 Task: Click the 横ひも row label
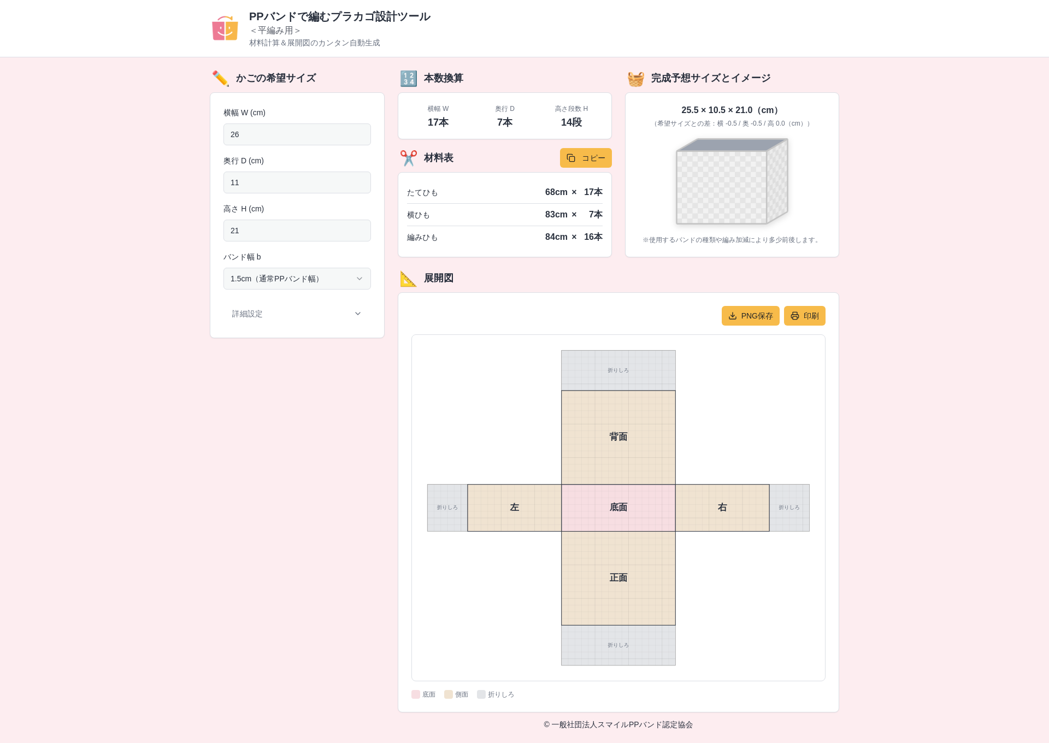point(419,215)
